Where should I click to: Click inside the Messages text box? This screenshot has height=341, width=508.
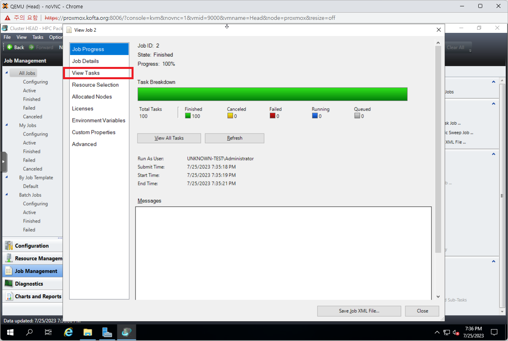283,253
